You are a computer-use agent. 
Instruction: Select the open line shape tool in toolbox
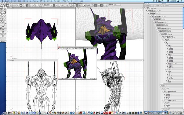pos(1,5)
